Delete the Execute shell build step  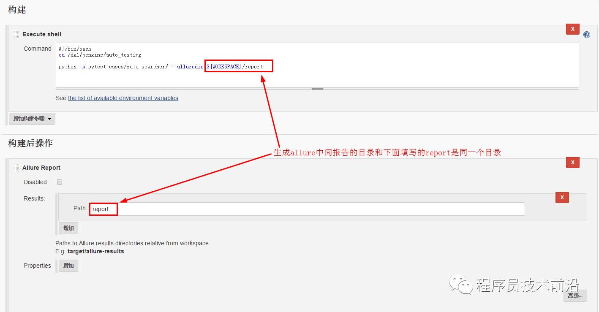point(572,29)
